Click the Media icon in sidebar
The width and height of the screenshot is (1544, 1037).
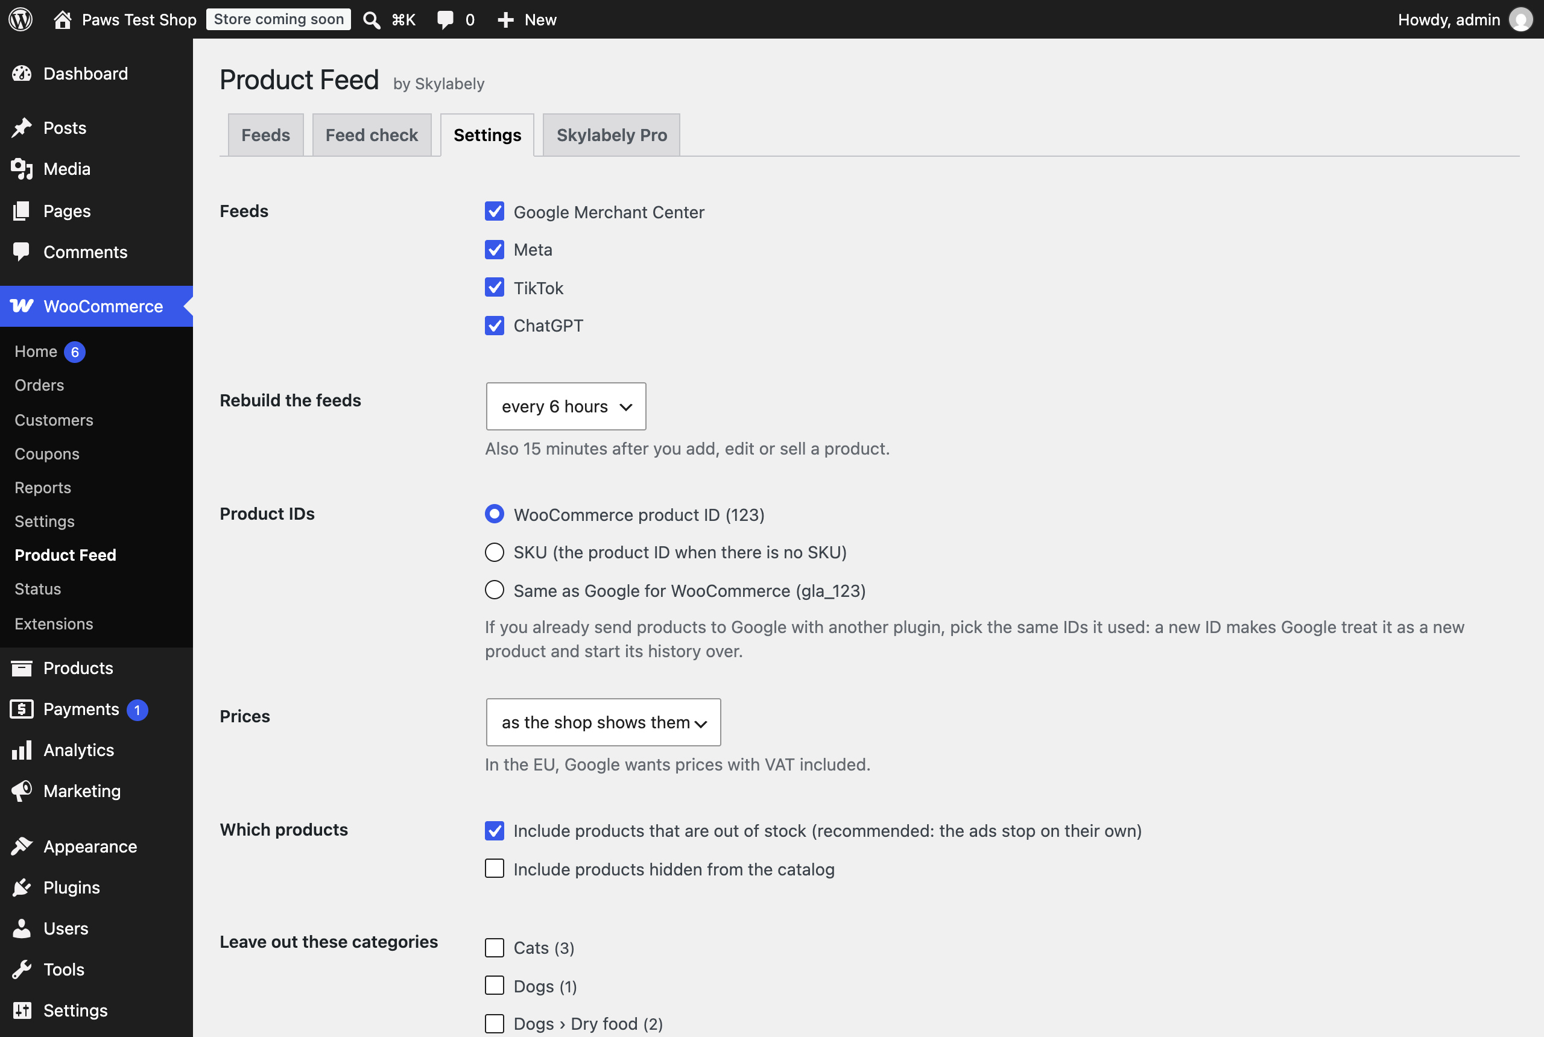point(22,169)
